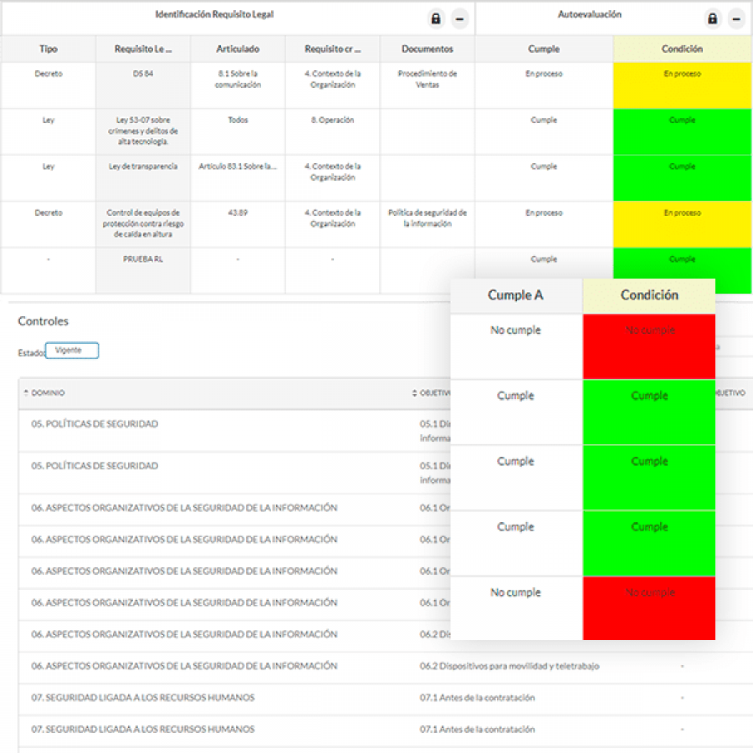The width and height of the screenshot is (753, 753).
Task: Click the 'Ley de transparencia' requisito cell
Action: tap(143, 166)
